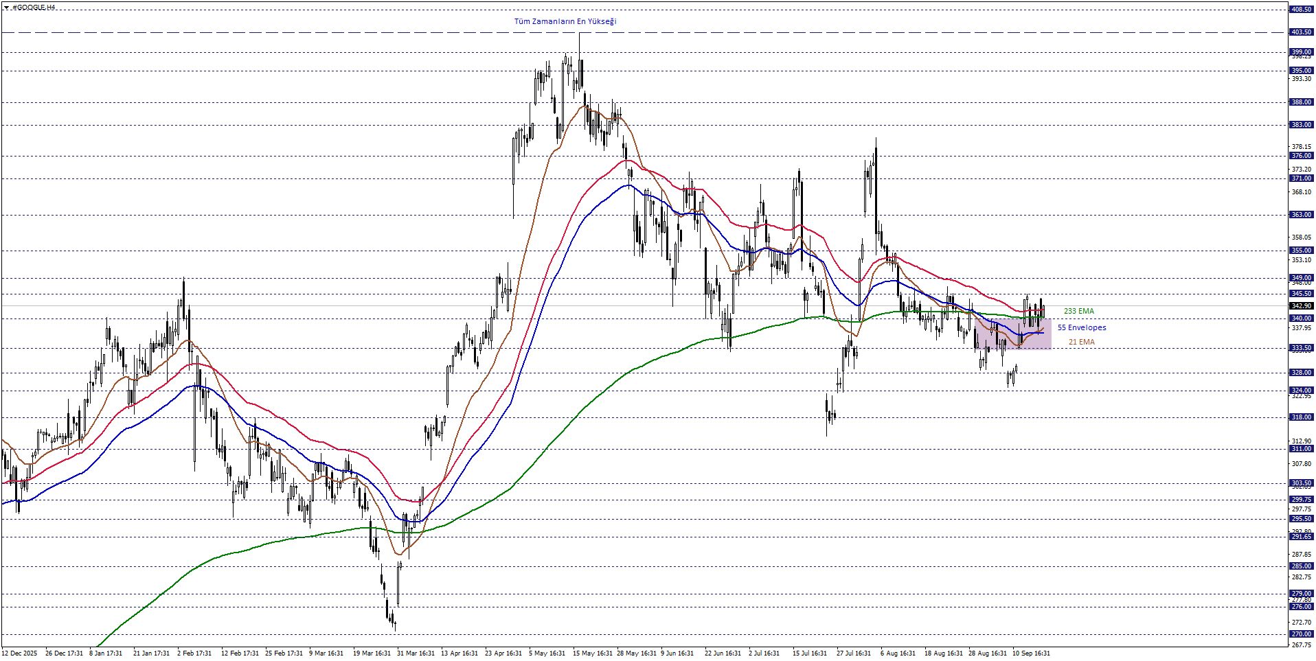
Task: Click the '19 Mar 16:31' time axis label
Action: tap(372, 653)
